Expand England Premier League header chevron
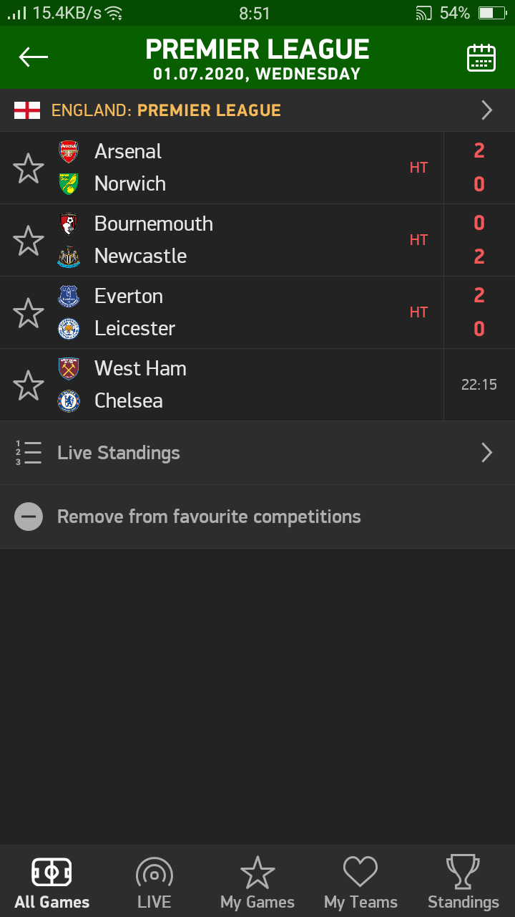 tap(487, 110)
